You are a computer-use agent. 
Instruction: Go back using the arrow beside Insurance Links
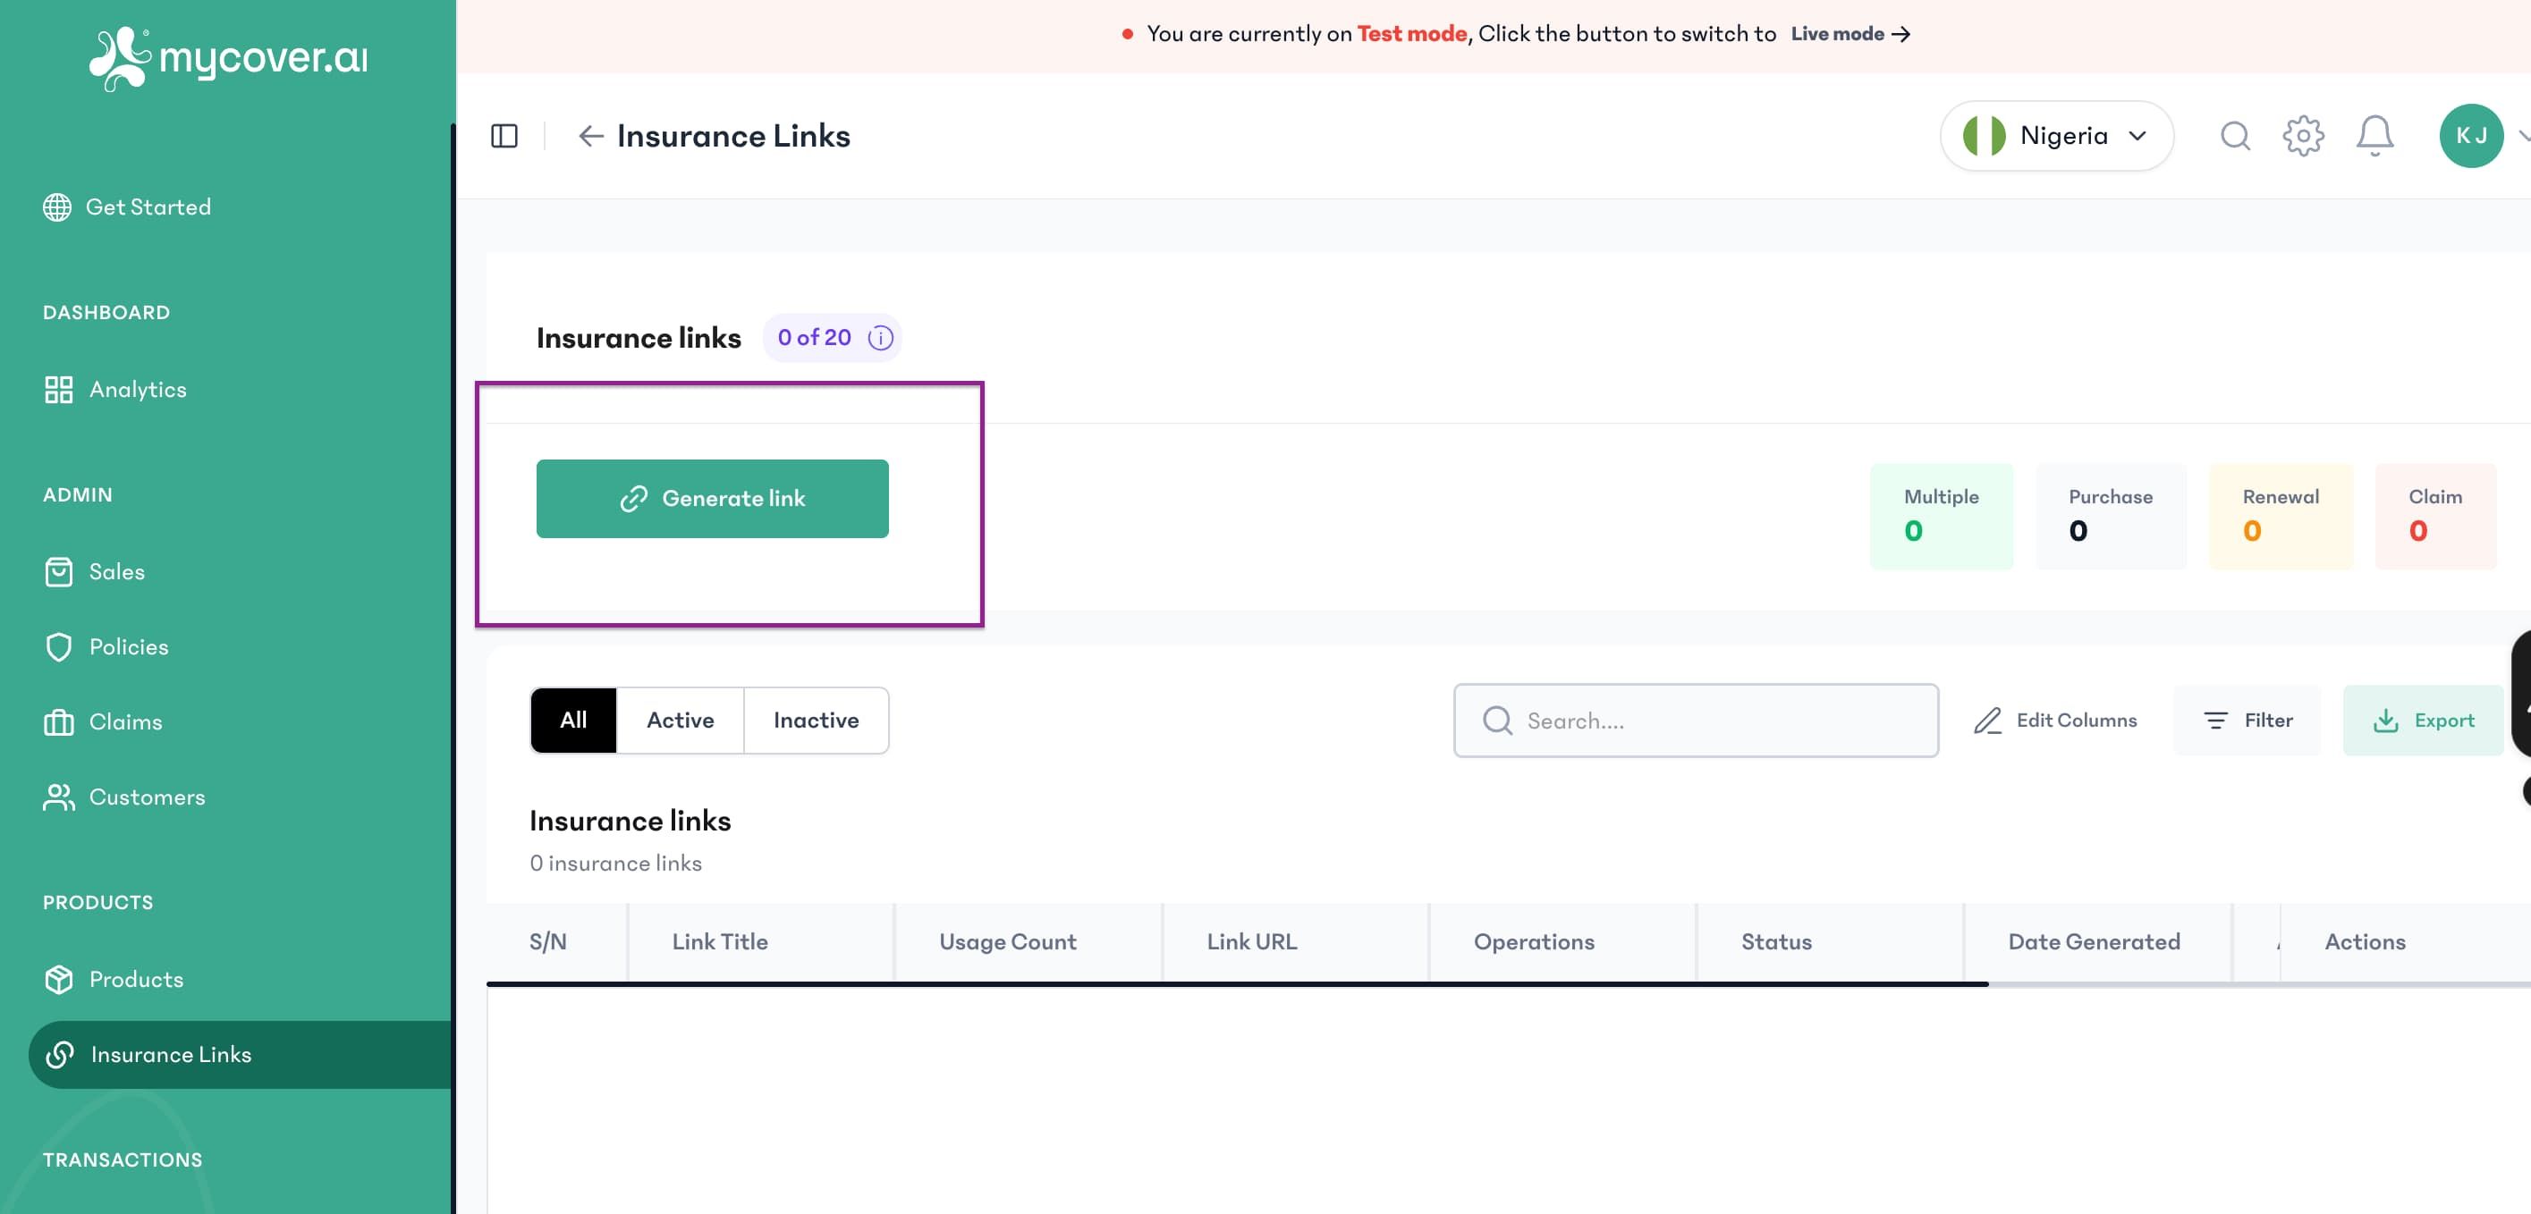[x=589, y=136]
